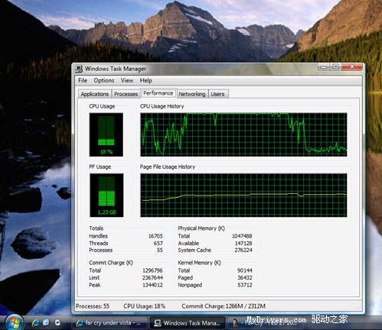Viewport: 382px width, 330px height.
Task: Open the File menu
Action: click(83, 80)
